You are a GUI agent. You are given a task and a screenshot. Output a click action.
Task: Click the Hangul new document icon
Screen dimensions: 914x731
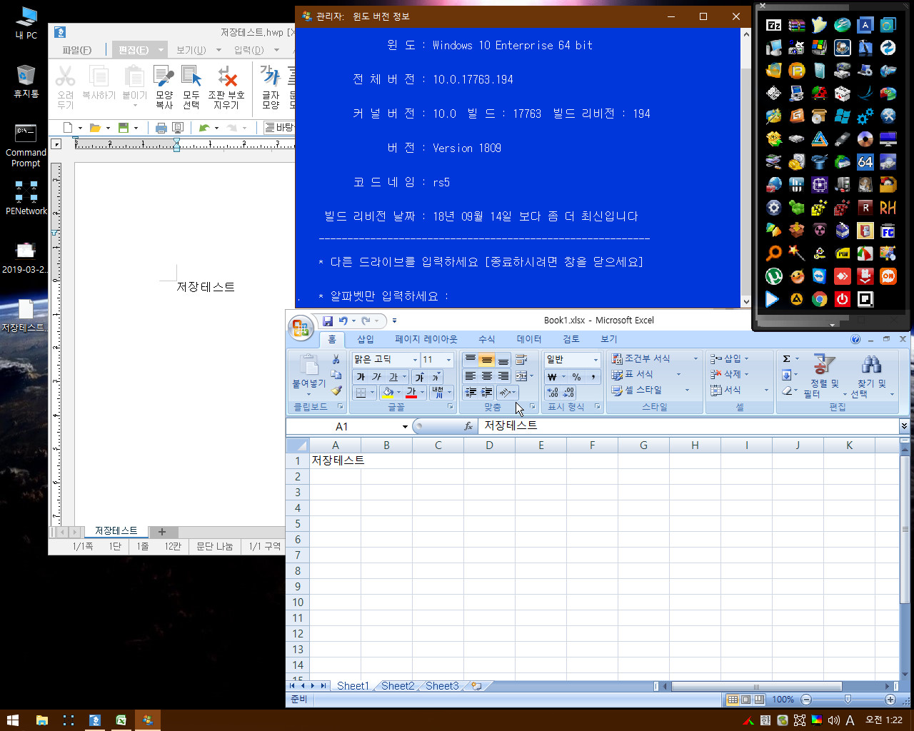pos(68,128)
